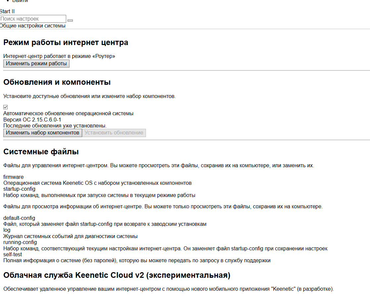The image size is (370, 296).
Task: Click the small button beside the search field
Action: (x=70, y=21)
